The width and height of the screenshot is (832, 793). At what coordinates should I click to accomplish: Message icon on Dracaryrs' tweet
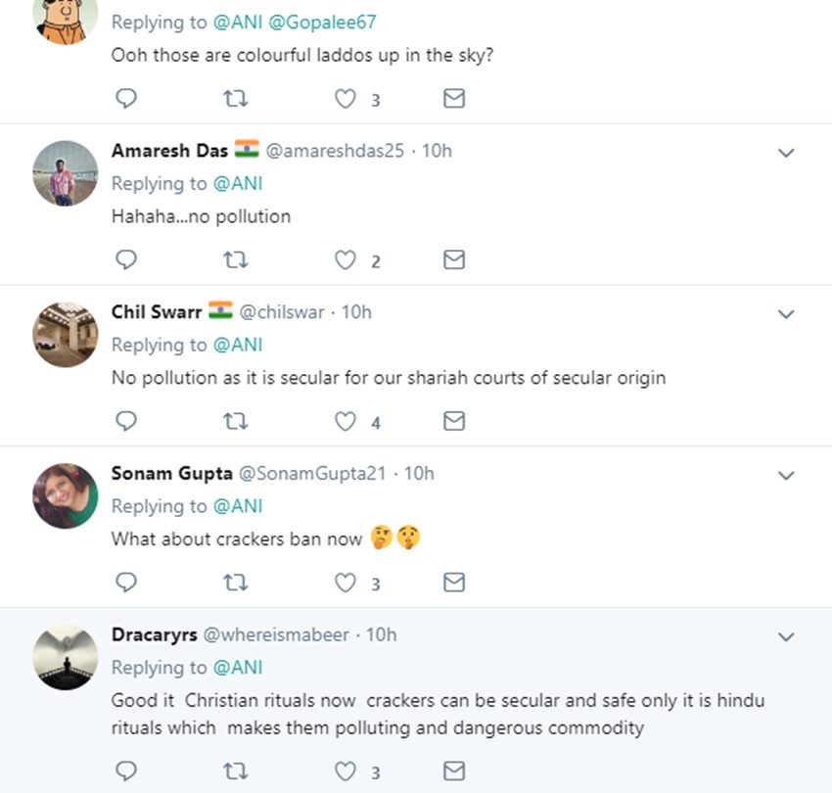[x=454, y=770]
